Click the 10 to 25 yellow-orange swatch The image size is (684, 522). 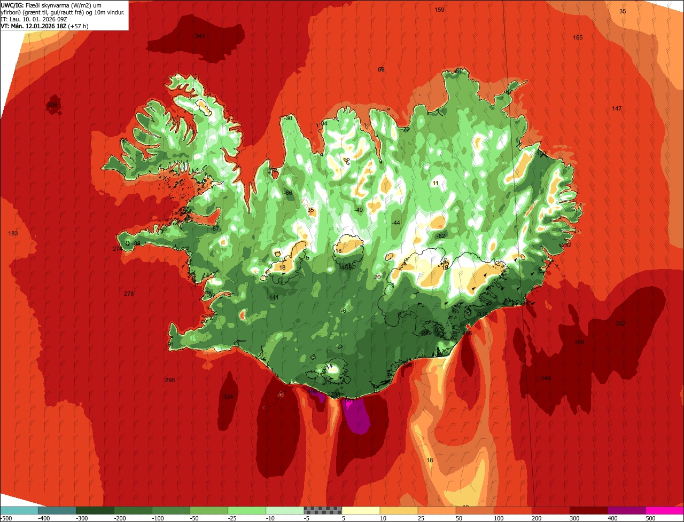pos(399,510)
